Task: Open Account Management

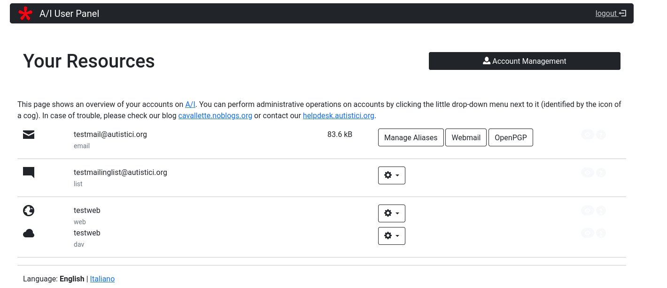Action: pyautogui.click(x=524, y=61)
